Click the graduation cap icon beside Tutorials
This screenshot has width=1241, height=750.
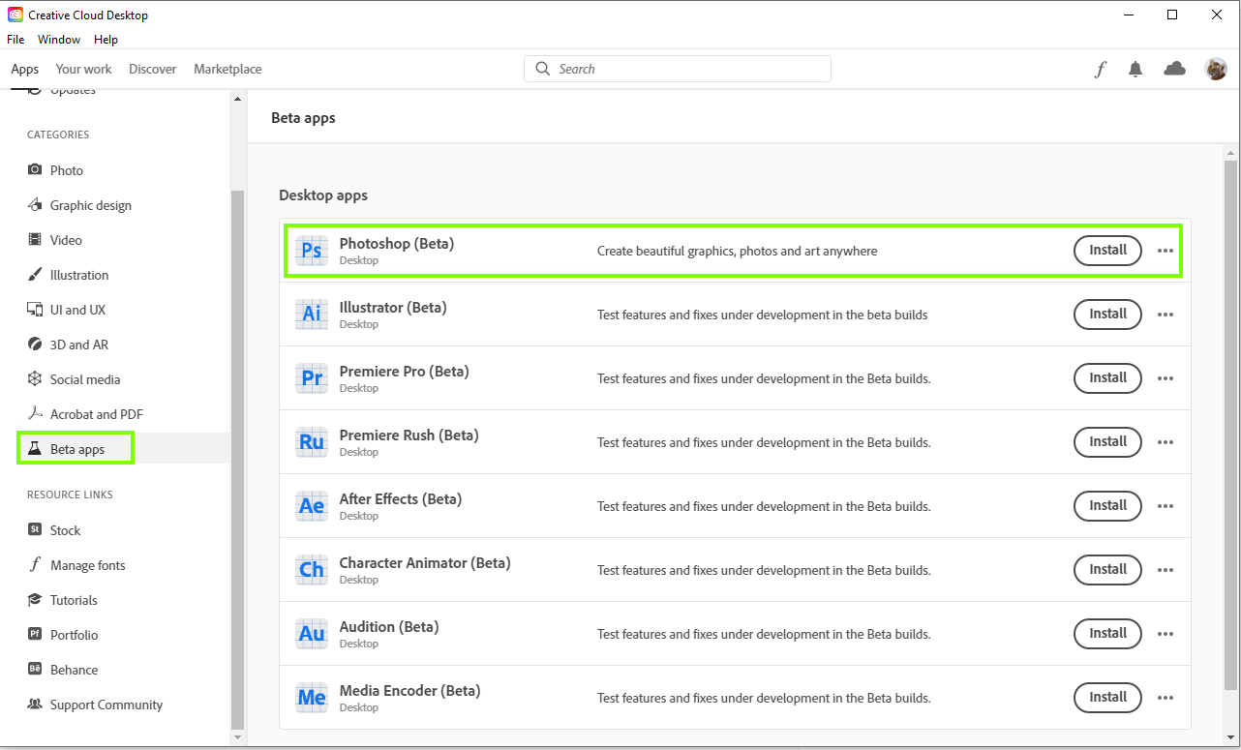pyautogui.click(x=35, y=600)
